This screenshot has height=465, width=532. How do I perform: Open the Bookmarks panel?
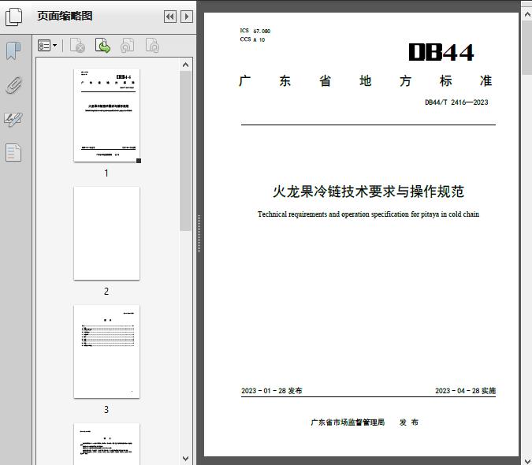pos(13,51)
